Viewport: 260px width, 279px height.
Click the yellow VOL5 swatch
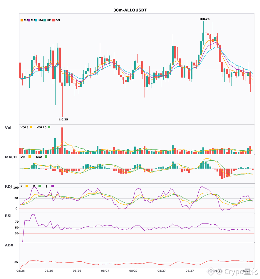[x=31, y=127]
